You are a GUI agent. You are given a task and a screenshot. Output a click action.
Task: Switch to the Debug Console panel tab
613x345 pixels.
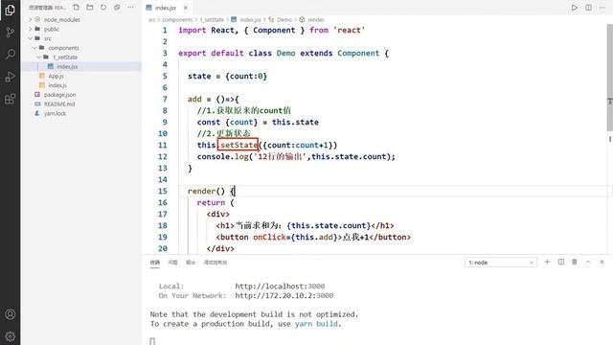coord(216,263)
